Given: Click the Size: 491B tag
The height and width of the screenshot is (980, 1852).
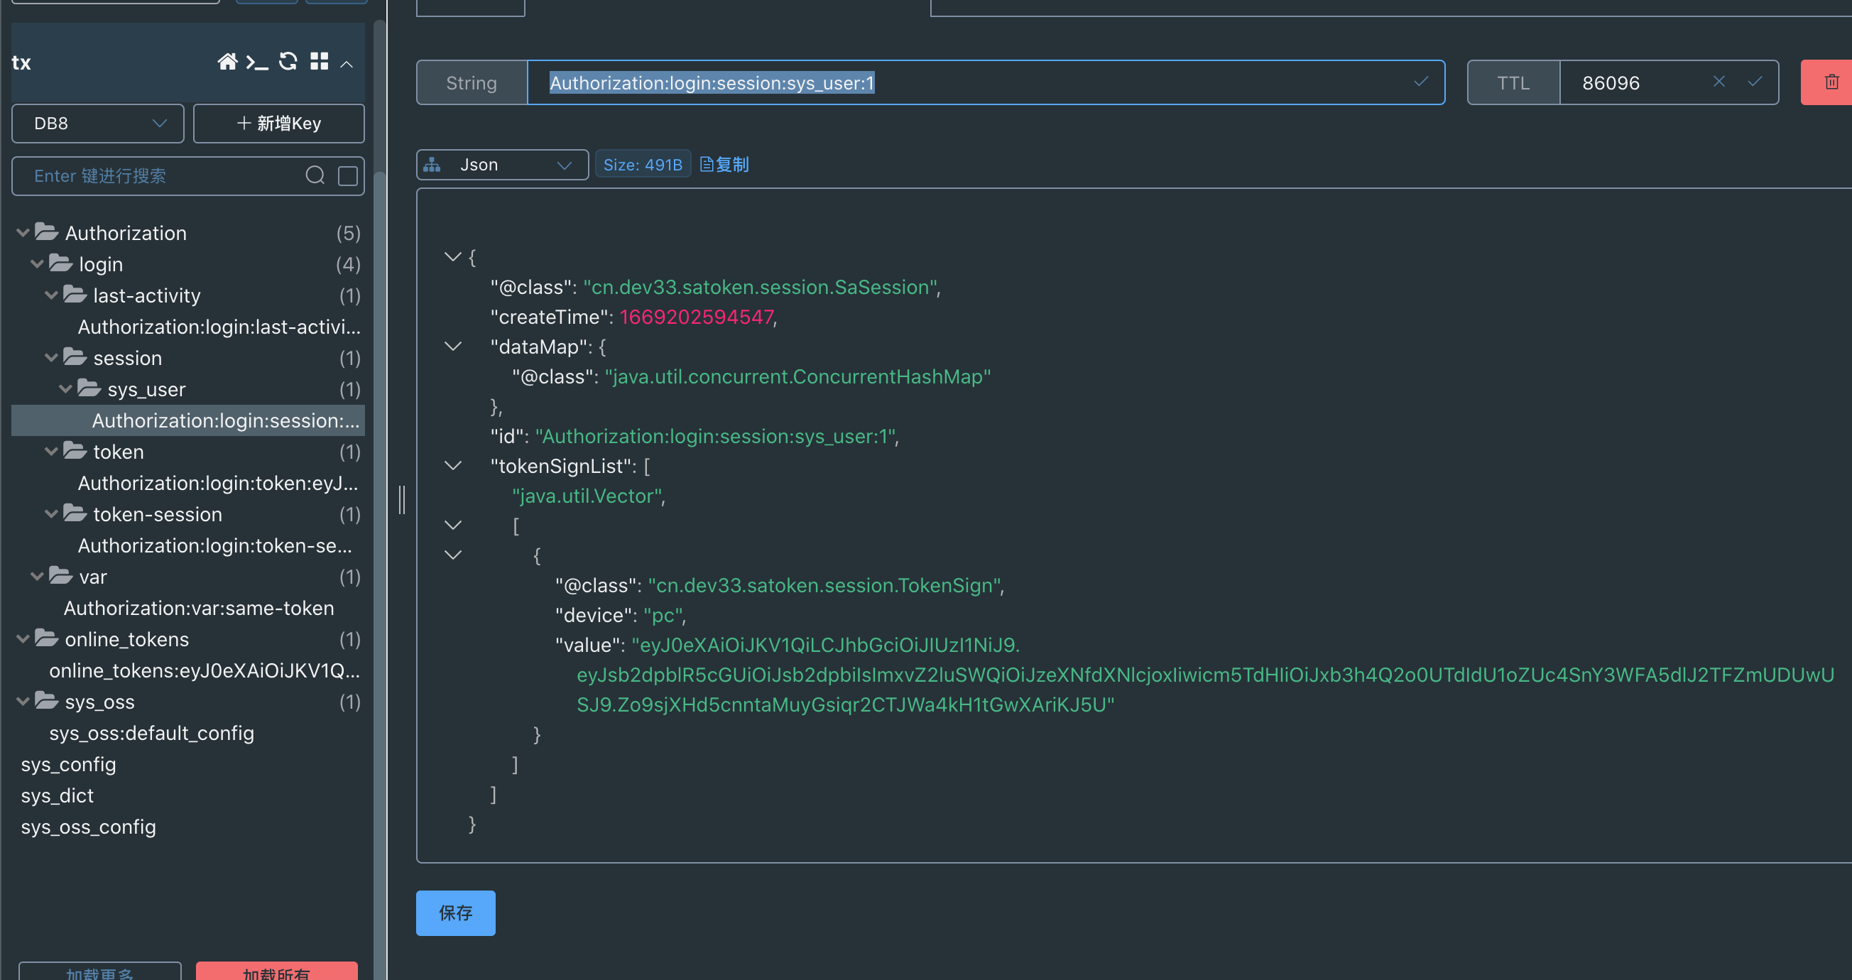Looking at the screenshot, I should tap(643, 165).
